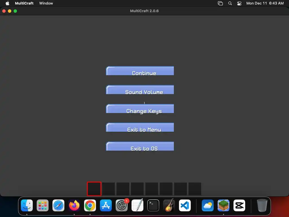
Task: Open the Change Keys menu
Action: [x=140, y=109]
